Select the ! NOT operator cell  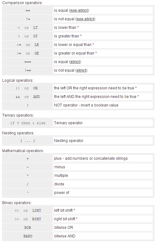tap(28, 105)
